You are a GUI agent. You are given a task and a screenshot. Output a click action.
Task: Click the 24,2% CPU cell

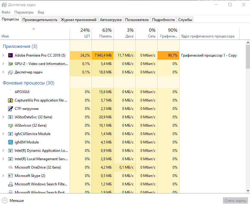(x=81, y=55)
